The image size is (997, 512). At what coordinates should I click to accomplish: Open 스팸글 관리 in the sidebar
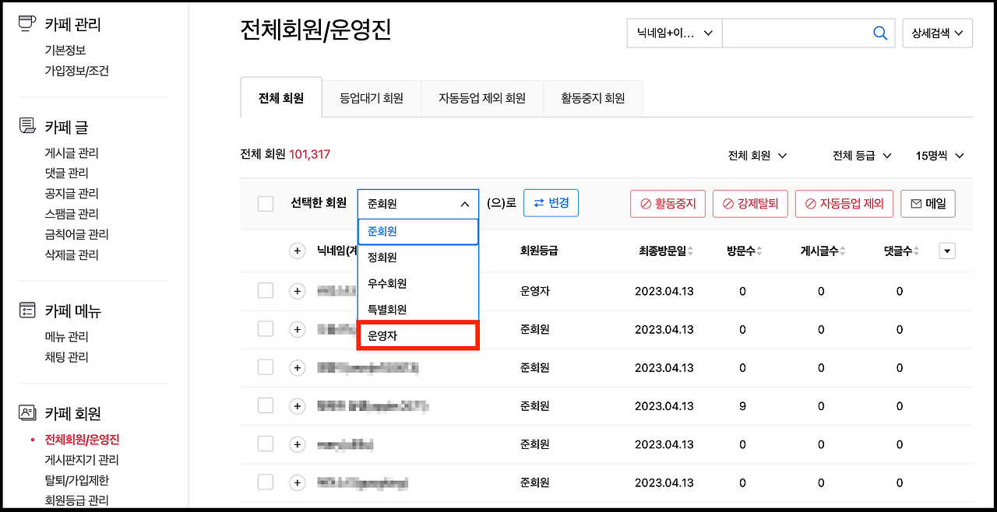pyautogui.click(x=72, y=214)
